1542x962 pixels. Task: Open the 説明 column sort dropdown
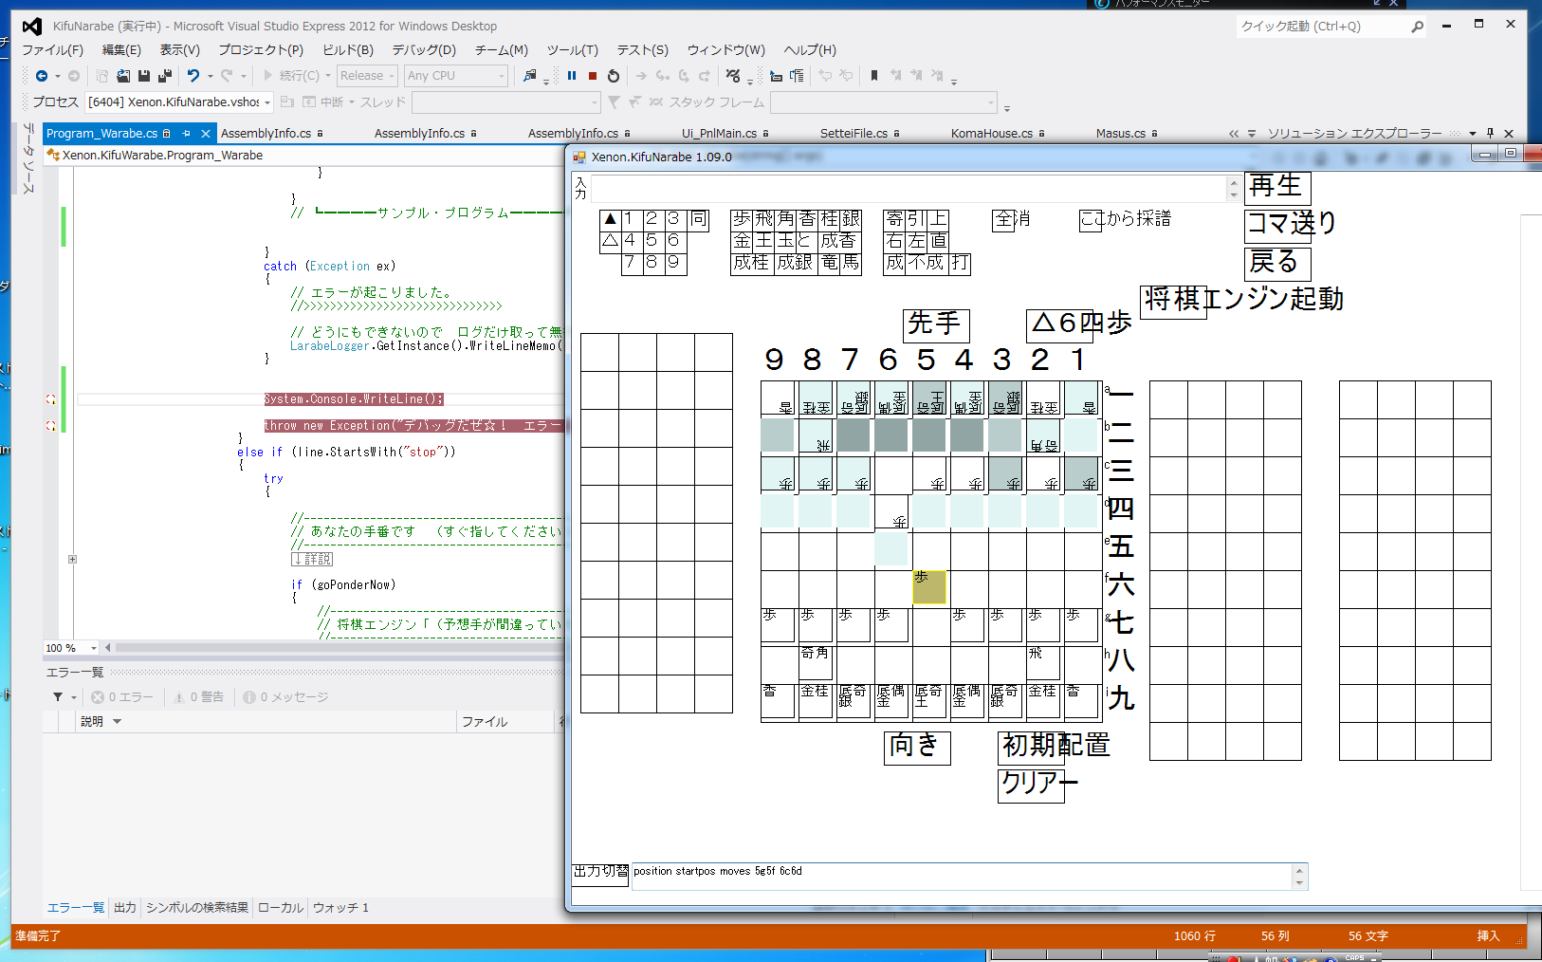118,722
